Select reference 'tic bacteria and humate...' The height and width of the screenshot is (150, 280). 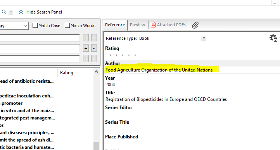click(x=27, y=147)
